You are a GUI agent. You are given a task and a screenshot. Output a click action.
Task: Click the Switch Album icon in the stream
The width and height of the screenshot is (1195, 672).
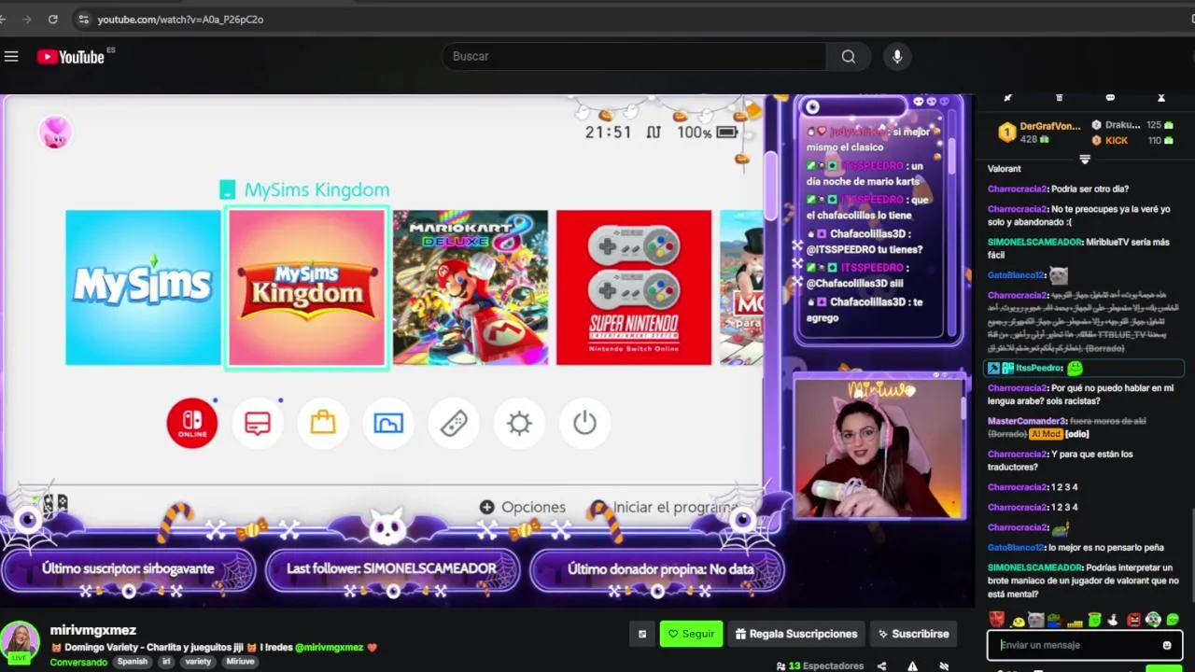pos(388,424)
